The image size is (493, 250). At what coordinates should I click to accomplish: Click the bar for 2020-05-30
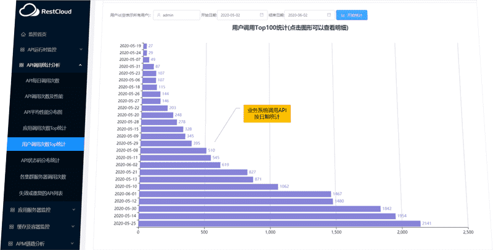click(x=259, y=209)
